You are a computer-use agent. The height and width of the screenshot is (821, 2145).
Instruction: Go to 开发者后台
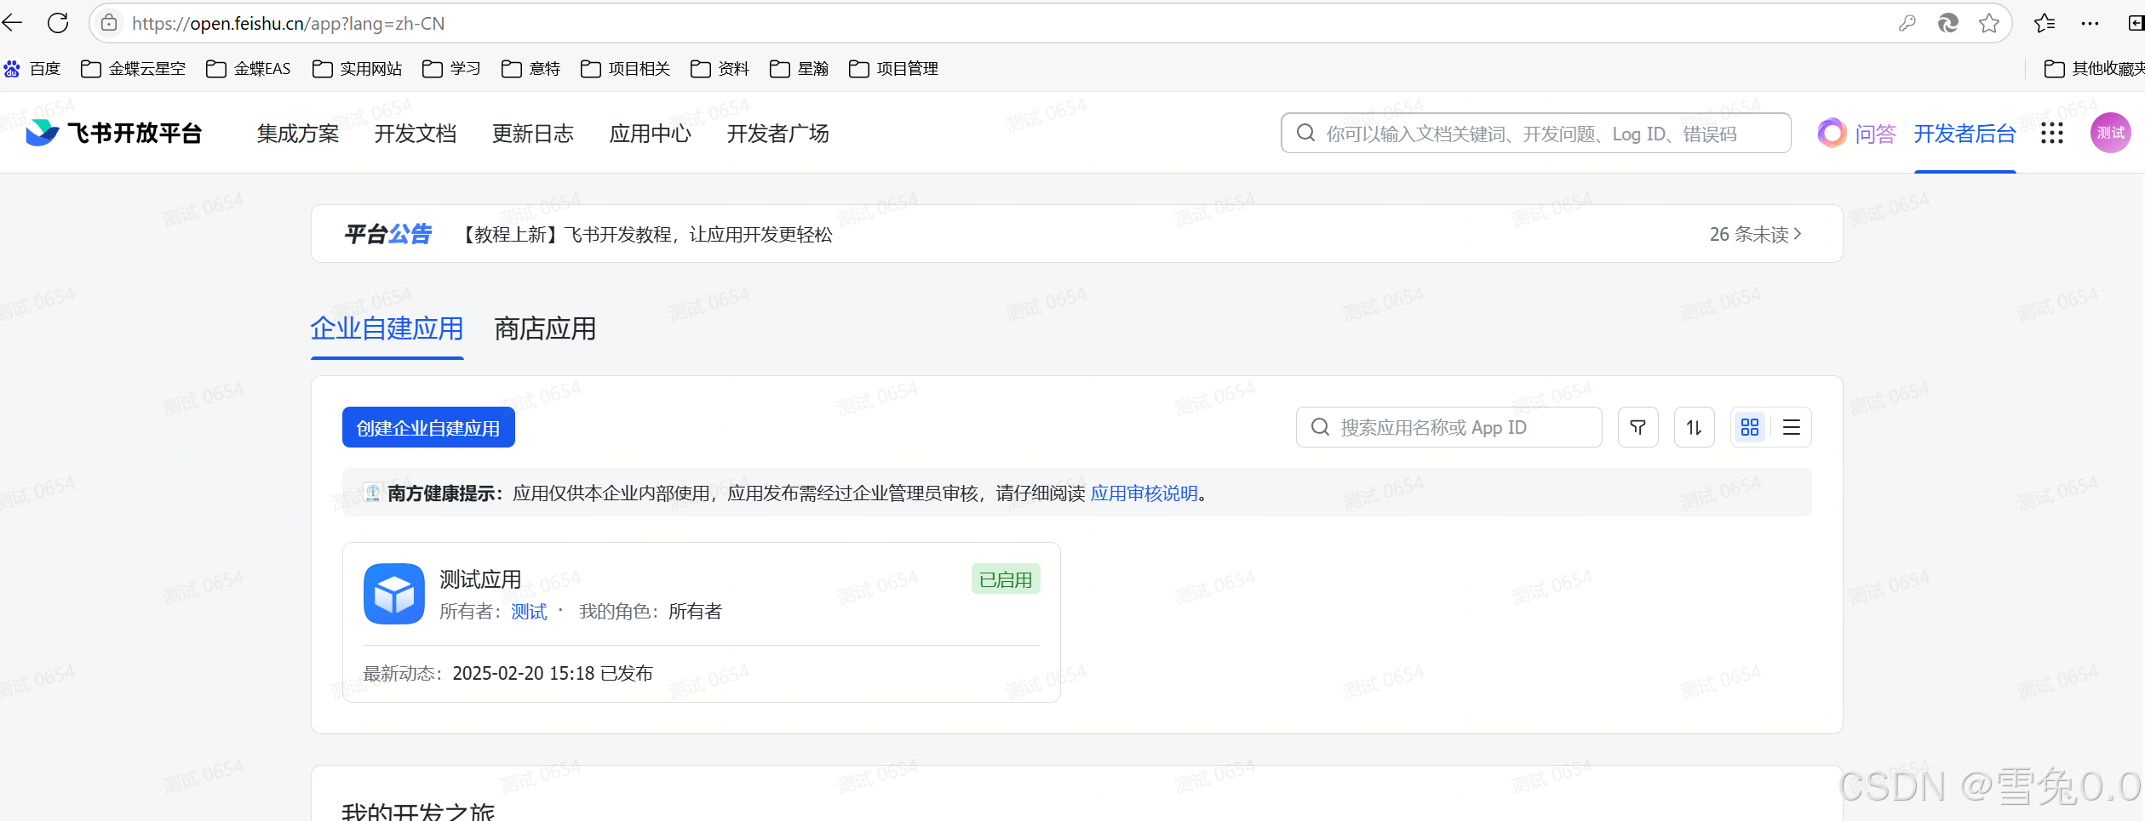pyautogui.click(x=1965, y=134)
